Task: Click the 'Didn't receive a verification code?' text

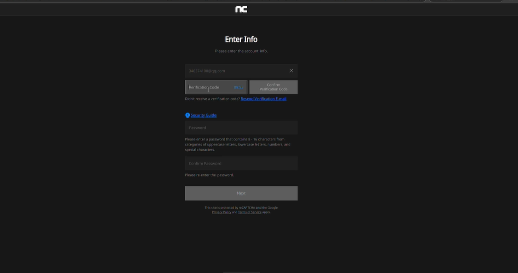Action: click(x=212, y=99)
